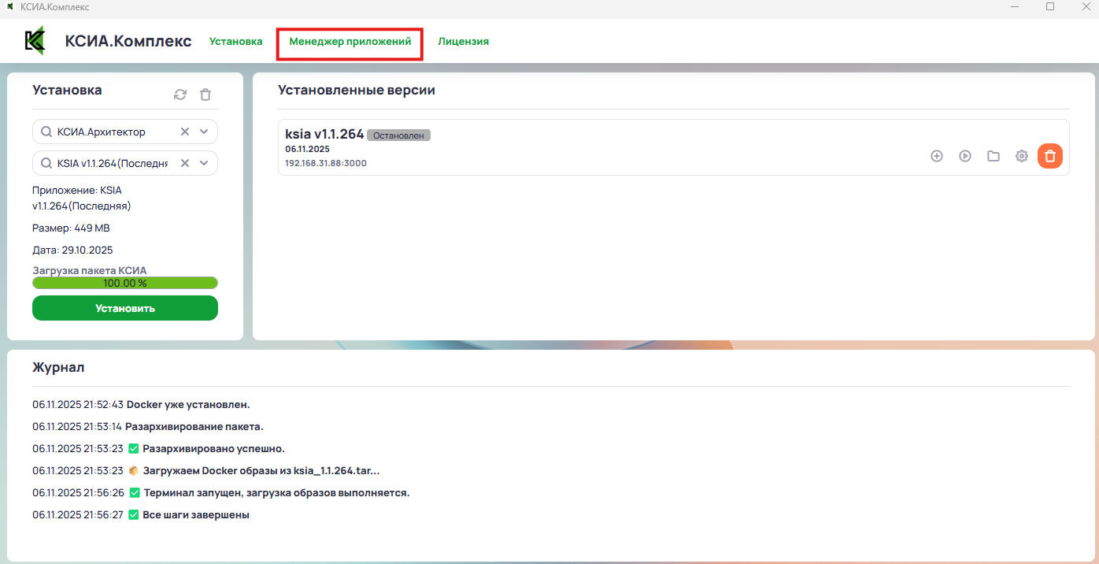Click the 100.00 % download progress bar
1099x564 pixels.
[x=125, y=283]
